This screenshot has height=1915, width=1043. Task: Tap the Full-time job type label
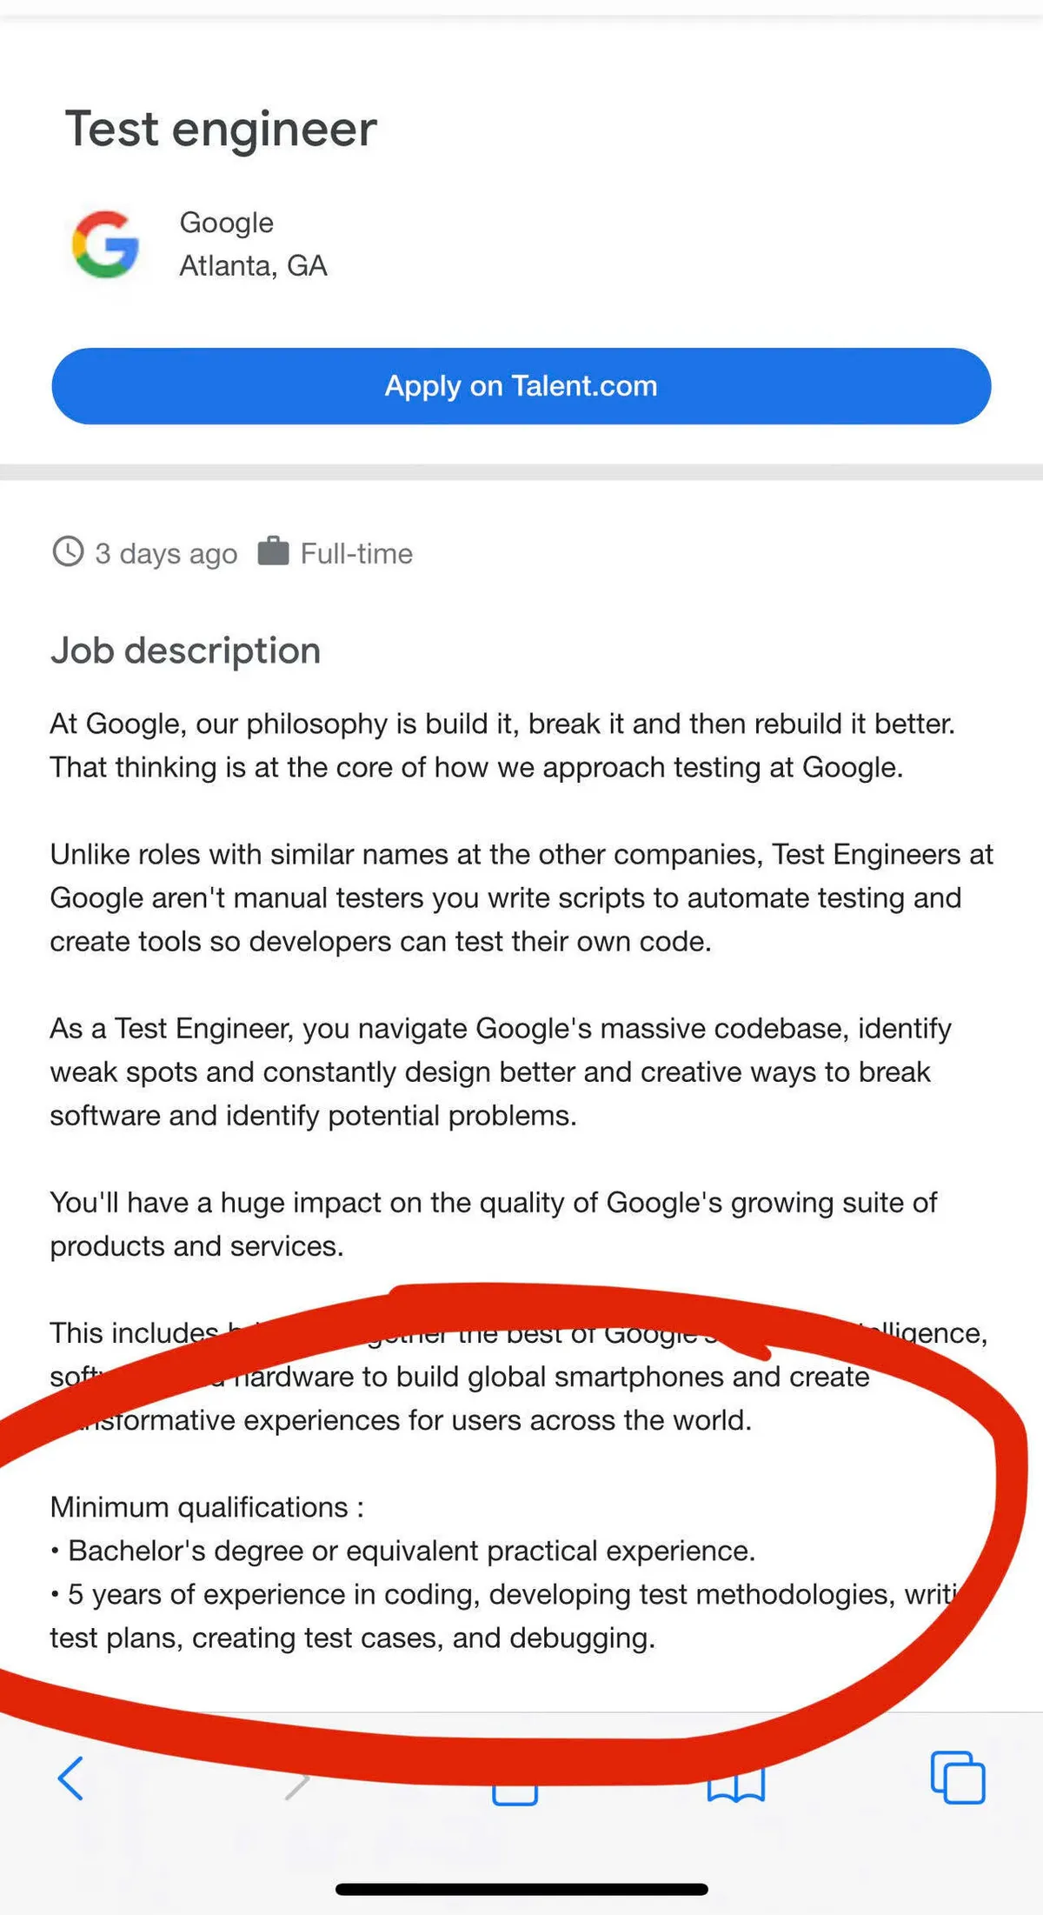356,554
